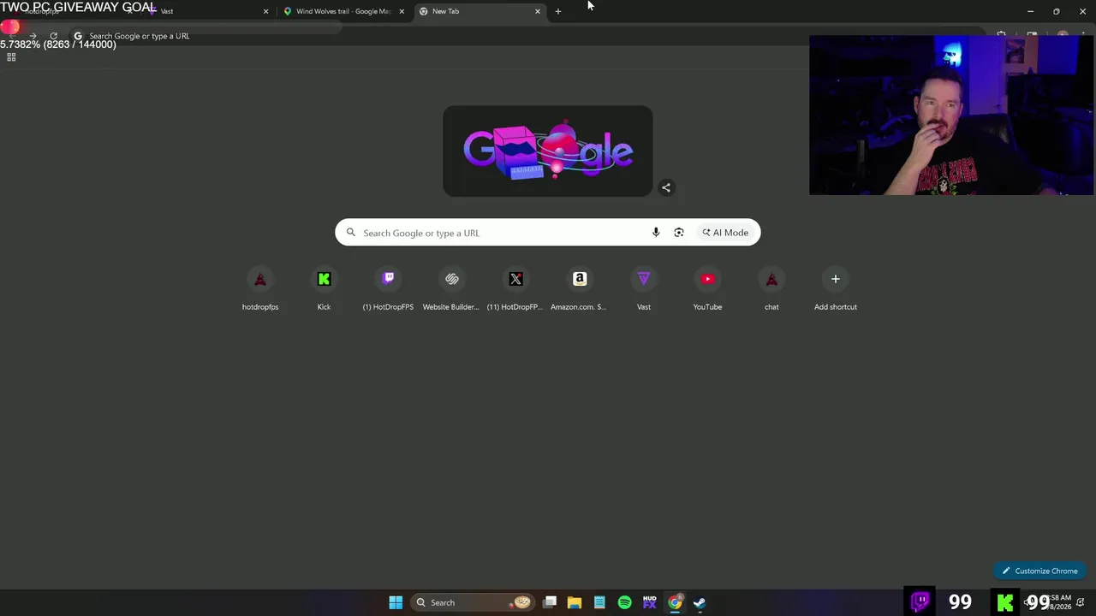1096x616 pixels.
Task: Open the YouTube shortcut tile
Action: (707, 289)
